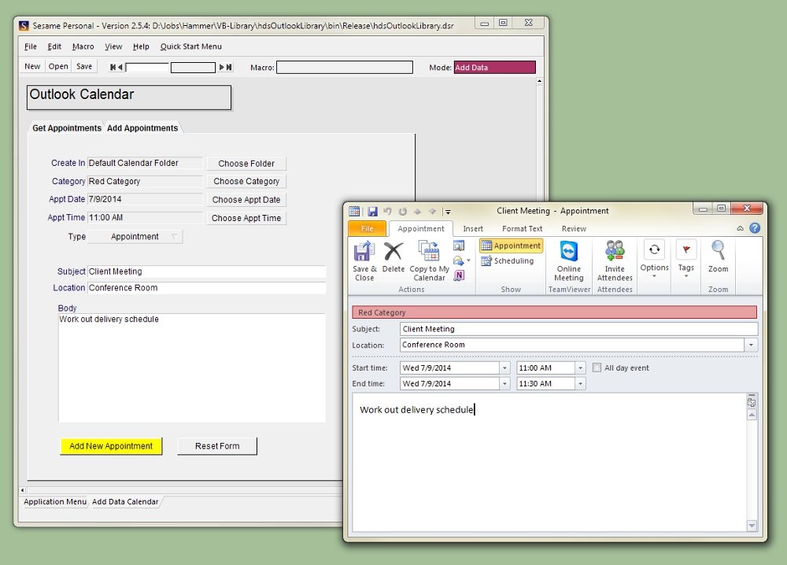Open End time 11:30 AM dropdown
The width and height of the screenshot is (787, 565).
[580, 384]
